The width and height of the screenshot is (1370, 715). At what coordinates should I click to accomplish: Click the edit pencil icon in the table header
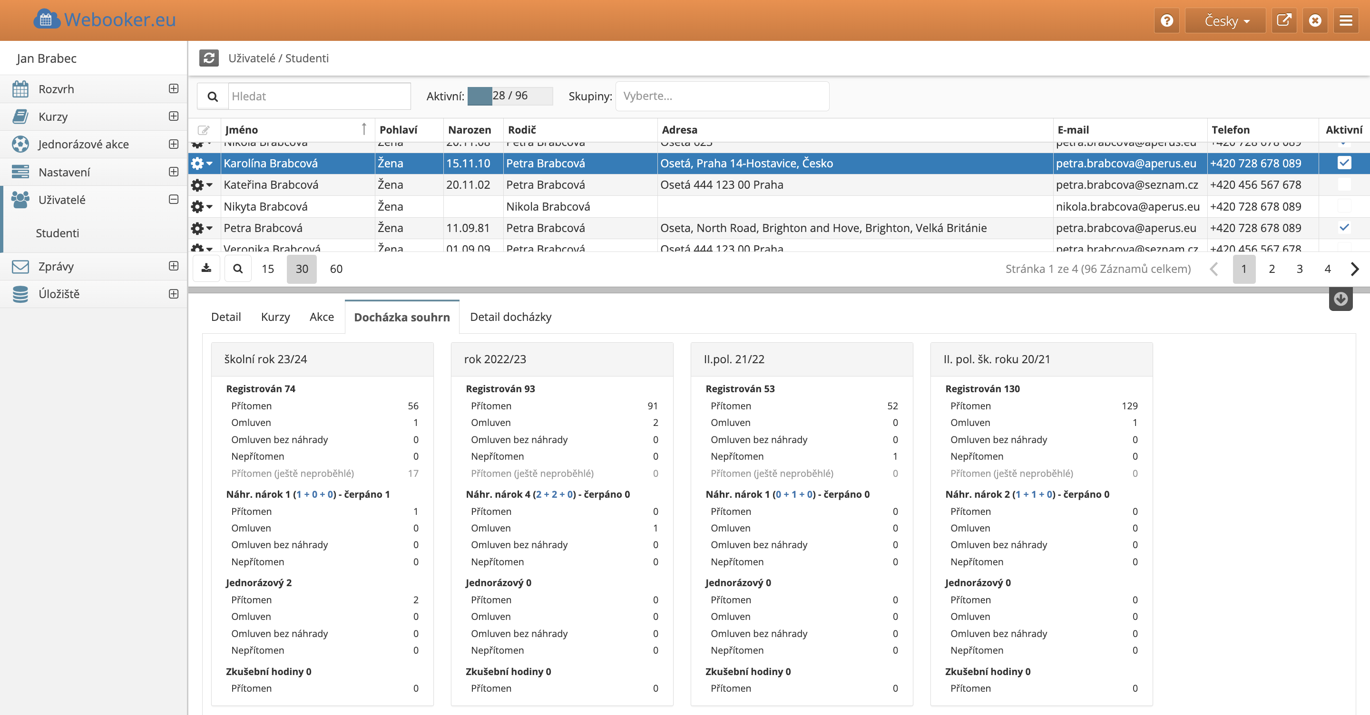click(204, 130)
